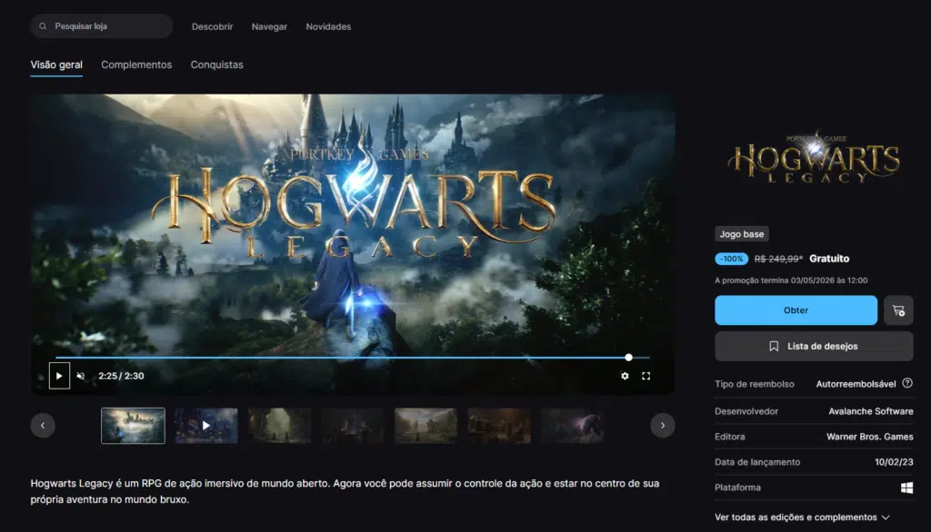Select the sixth screenshot thumbnail

coord(499,425)
